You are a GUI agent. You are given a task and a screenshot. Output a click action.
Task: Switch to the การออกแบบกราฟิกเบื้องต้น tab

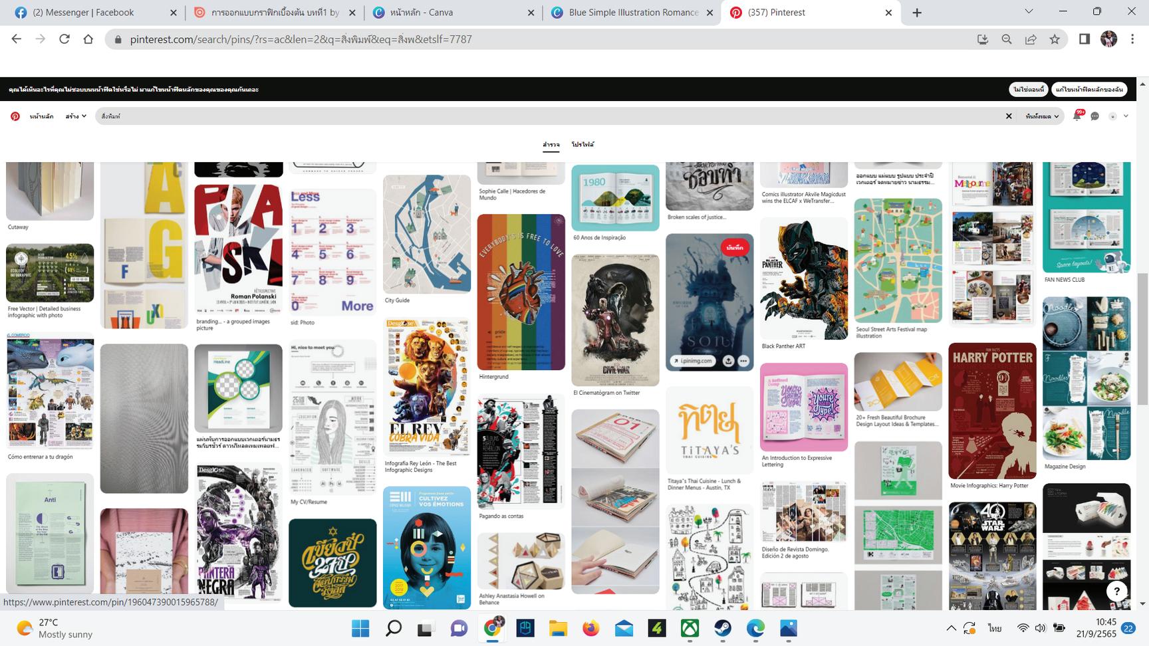[x=275, y=13]
